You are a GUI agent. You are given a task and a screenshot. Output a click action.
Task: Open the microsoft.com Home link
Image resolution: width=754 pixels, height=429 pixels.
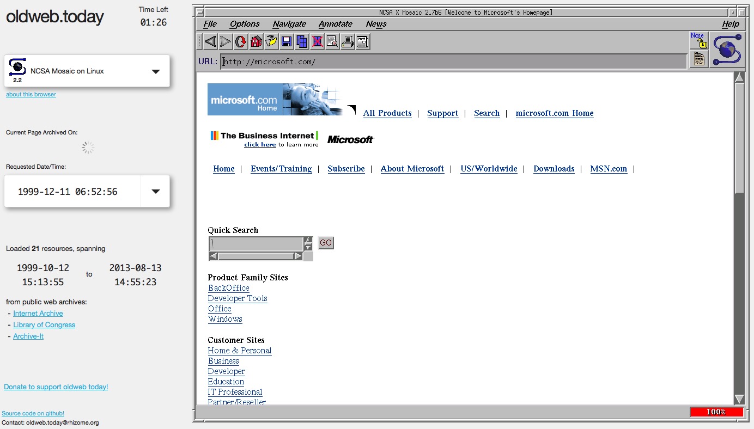click(555, 113)
